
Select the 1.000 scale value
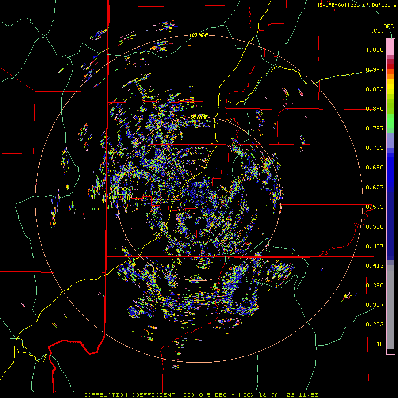(x=375, y=50)
